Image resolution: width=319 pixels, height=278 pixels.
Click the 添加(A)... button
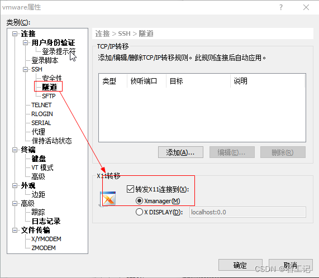(180, 152)
